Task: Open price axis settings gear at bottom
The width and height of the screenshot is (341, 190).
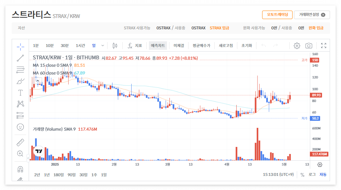Action: tap(320, 165)
